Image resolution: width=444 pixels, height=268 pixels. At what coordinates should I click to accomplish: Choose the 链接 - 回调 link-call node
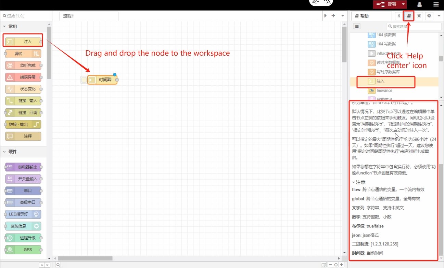23,112
